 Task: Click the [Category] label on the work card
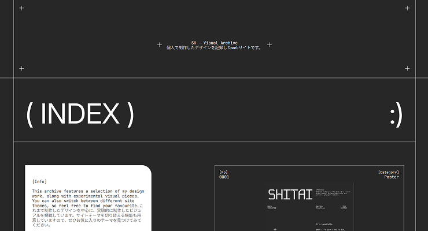tap(389, 172)
